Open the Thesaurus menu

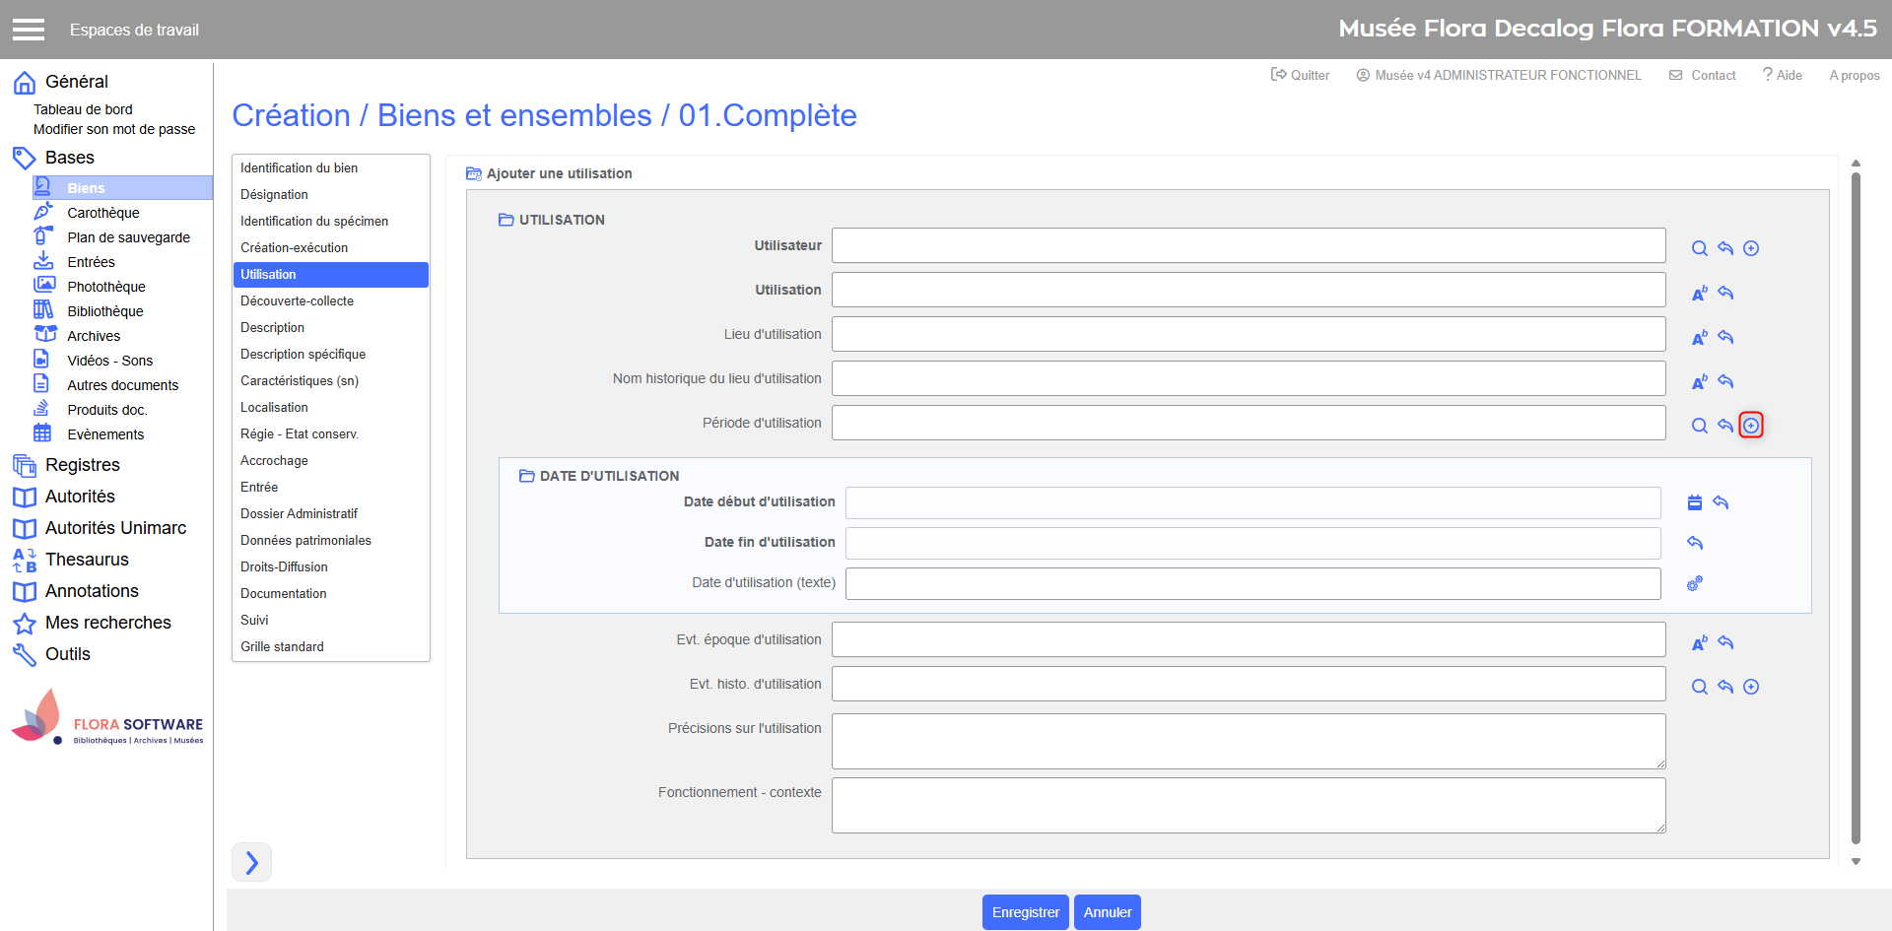[x=87, y=560]
